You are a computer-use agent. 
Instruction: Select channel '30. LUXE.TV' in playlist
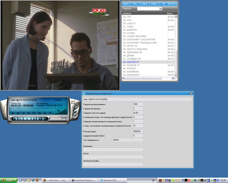coord(148,23)
